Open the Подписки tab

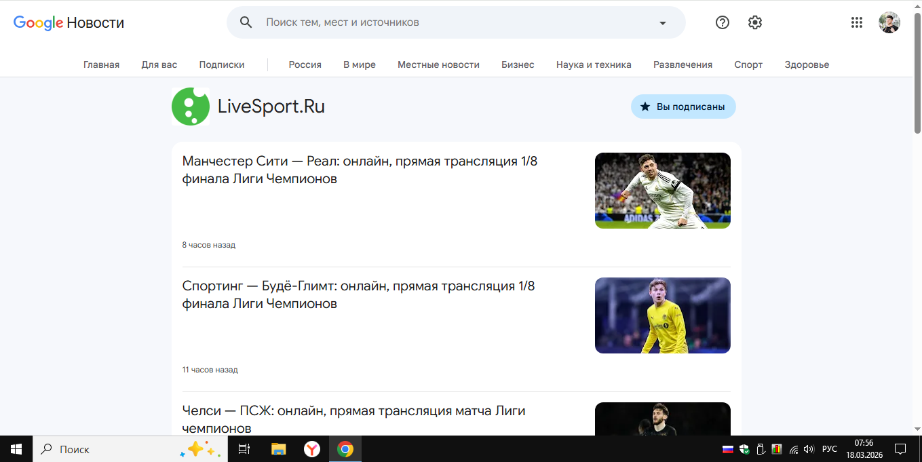tap(222, 64)
